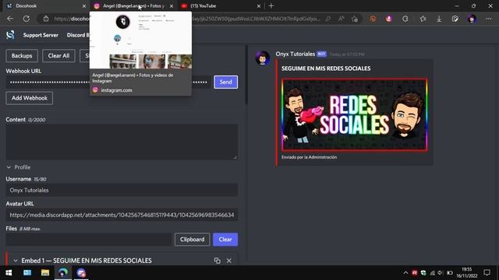Close the YouTube tab

(259, 6)
